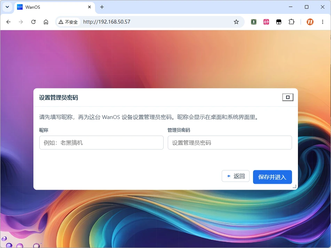Focus the 管理员密码 password field
The height and width of the screenshot is (248, 331).
pos(230,143)
